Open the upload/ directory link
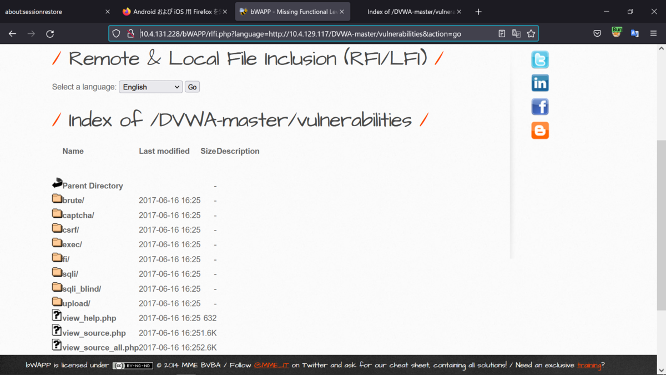The height and width of the screenshot is (375, 666). click(77, 303)
